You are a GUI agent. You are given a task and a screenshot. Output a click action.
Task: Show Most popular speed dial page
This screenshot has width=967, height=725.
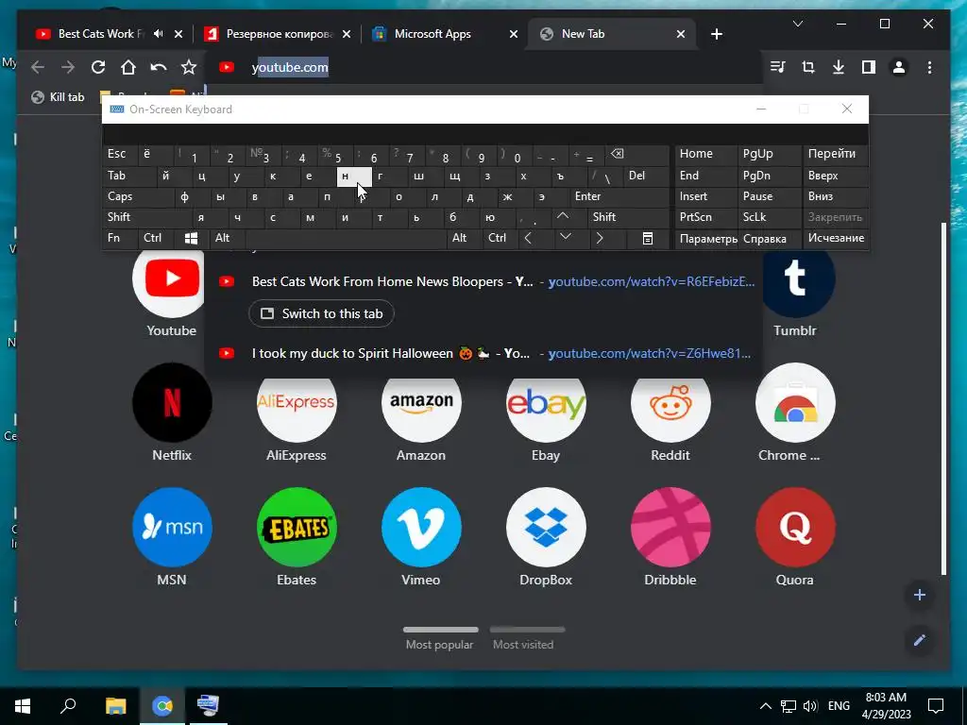tap(440, 639)
